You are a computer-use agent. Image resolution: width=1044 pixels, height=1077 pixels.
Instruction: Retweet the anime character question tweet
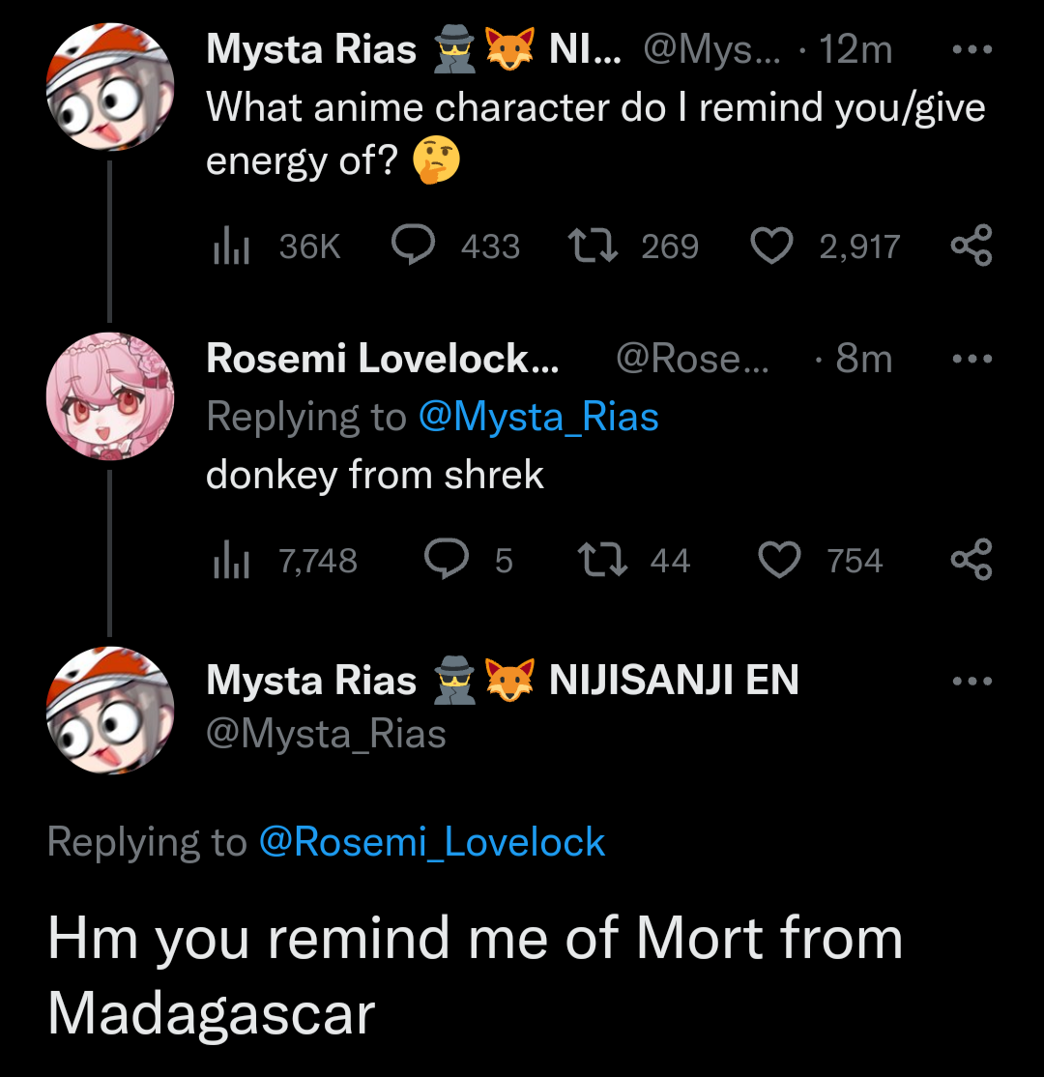point(594,246)
